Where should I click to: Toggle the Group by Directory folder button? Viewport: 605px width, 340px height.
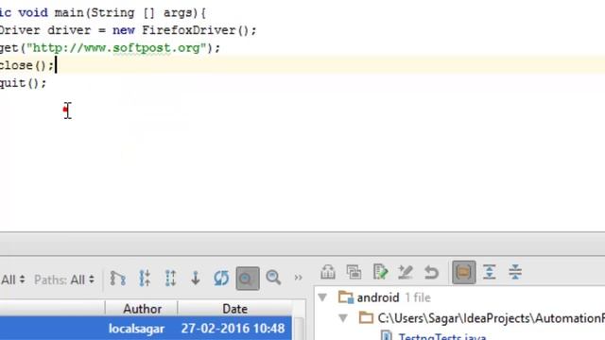click(464, 272)
